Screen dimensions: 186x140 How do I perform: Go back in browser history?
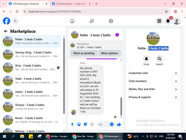(x=4, y=12)
